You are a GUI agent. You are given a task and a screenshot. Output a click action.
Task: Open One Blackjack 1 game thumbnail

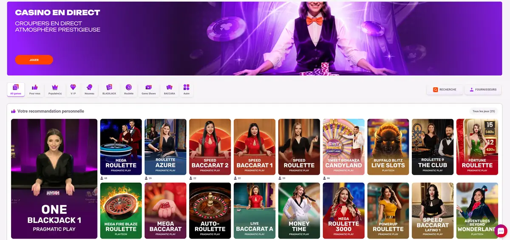coord(54,179)
